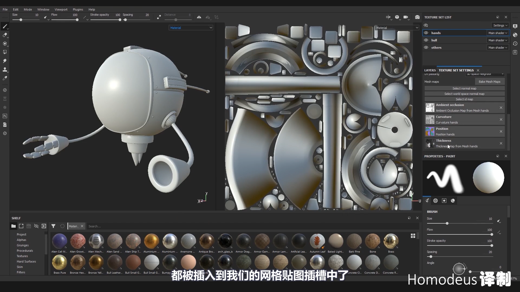Toggle Lazy Mouse icon beside Distance
The image size is (520, 292).
tap(159, 17)
